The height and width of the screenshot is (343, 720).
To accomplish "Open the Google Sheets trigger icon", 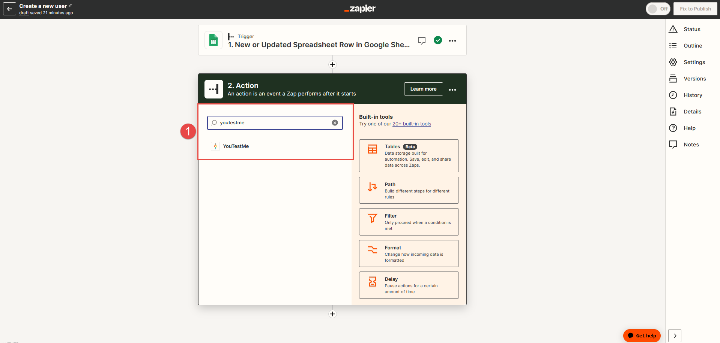I will point(213,40).
